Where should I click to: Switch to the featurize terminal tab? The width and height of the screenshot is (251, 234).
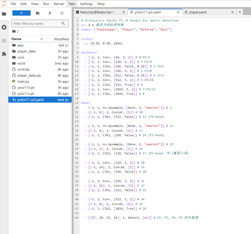97,12
